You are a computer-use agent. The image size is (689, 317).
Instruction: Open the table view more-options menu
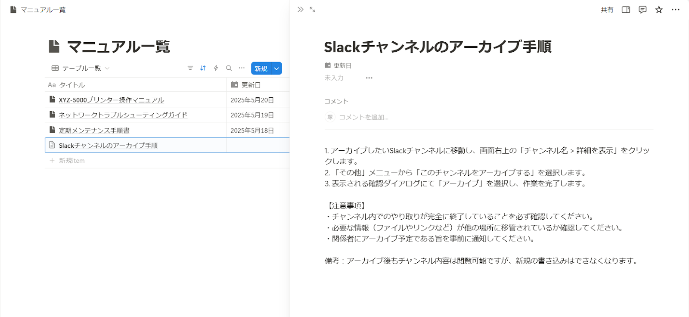point(242,68)
